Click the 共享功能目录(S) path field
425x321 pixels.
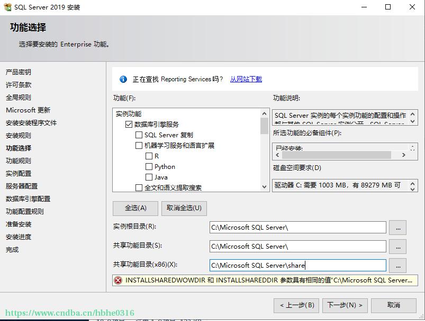pos(298,247)
